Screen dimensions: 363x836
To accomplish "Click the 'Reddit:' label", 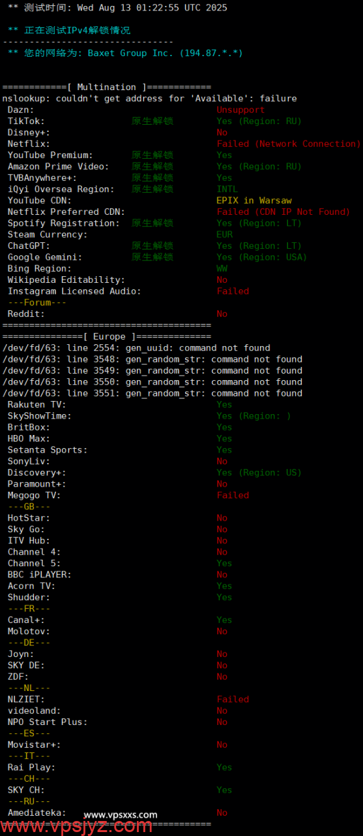I will pos(26,314).
